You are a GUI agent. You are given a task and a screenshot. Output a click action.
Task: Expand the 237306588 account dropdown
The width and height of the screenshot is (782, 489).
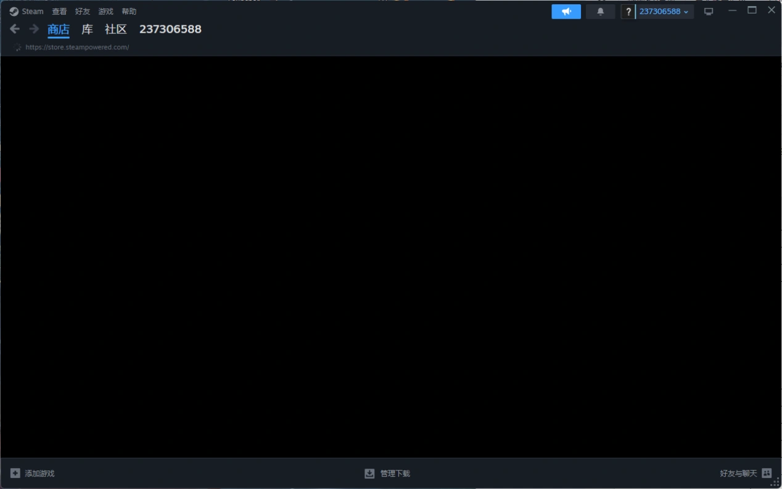point(664,12)
